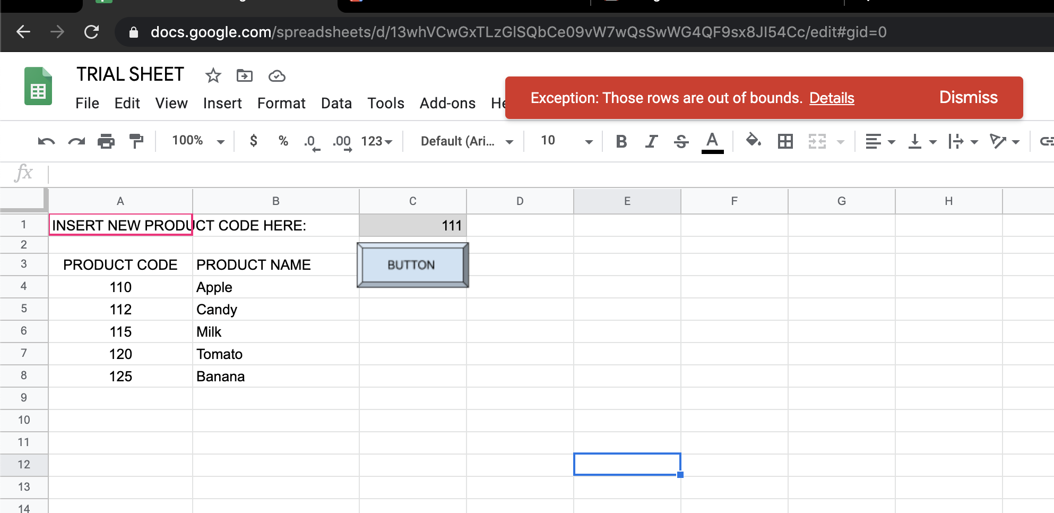
Task: Change text color of selection
Action: pyautogui.click(x=713, y=141)
